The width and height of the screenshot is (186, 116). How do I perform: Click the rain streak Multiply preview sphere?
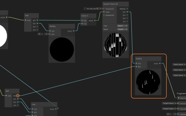click(148, 82)
